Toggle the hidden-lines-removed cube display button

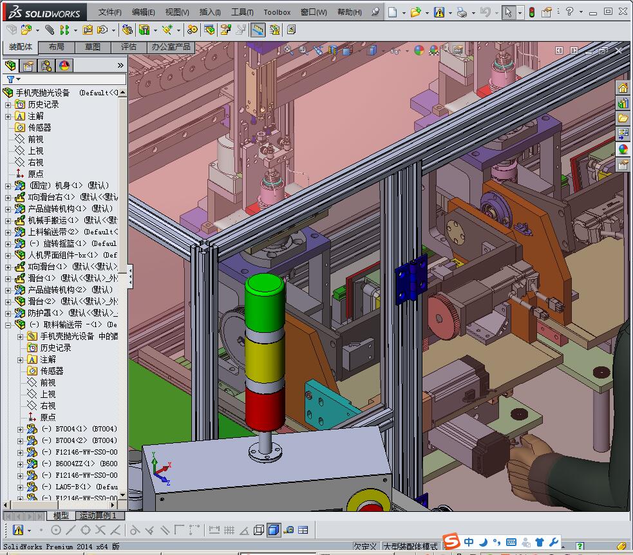coord(259,530)
